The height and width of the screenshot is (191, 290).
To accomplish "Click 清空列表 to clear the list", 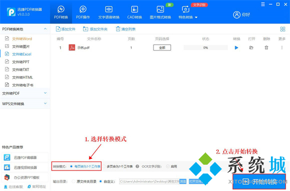I will (x=125, y=29).
